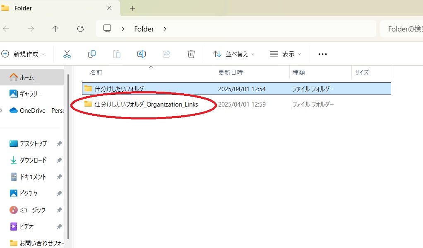Click the Paste icon in the toolbar
Image resolution: width=423 pixels, height=248 pixels.
tap(116, 53)
